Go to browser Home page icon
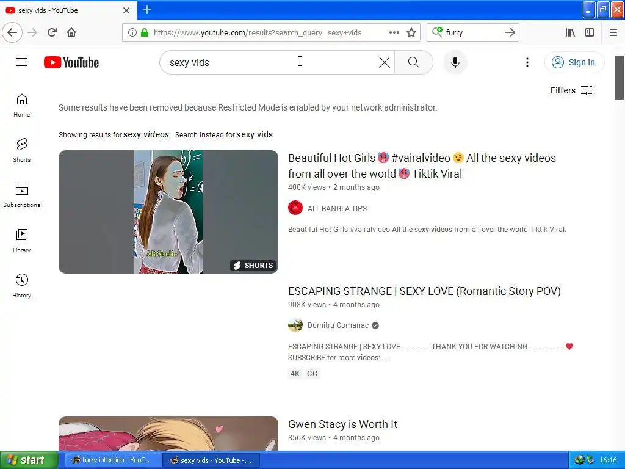 tap(71, 32)
